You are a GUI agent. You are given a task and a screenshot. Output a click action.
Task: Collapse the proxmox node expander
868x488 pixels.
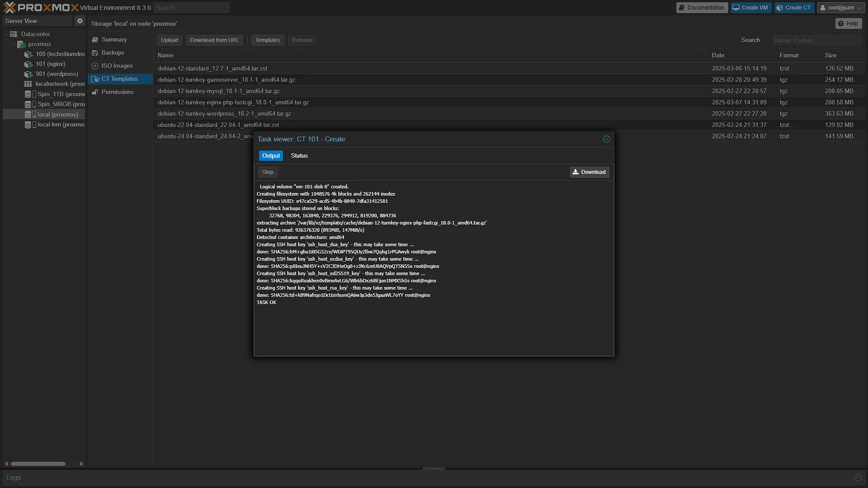14,44
